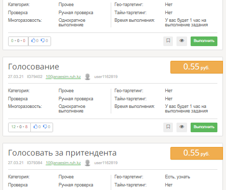Open 100janaesim.ruh.kz link under Голосование

click(63, 77)
